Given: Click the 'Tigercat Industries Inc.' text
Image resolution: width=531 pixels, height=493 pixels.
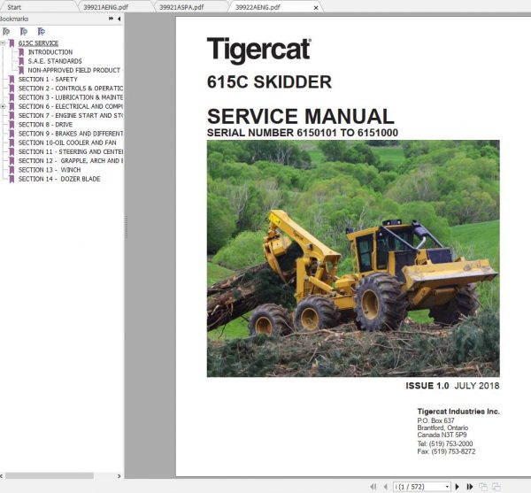Looking at the screenshot, I should click(x=458, y=412).
